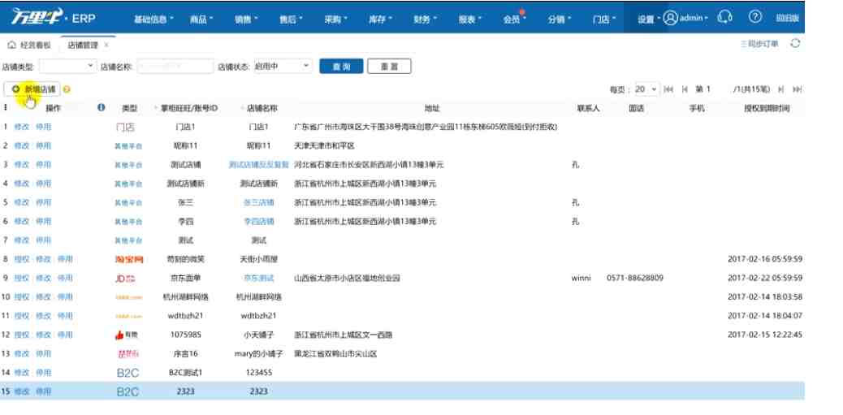The image size is (843, 415).
Task: Click 授权 in row 10 for 杭州湖畔网络
Action: [21, 296]
